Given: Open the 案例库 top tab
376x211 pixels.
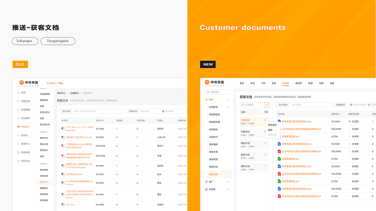Looking at the screenshot, I should [x=299, y=83].
